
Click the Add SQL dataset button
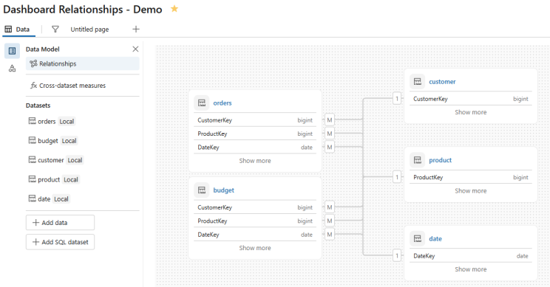tap(60, 242)
